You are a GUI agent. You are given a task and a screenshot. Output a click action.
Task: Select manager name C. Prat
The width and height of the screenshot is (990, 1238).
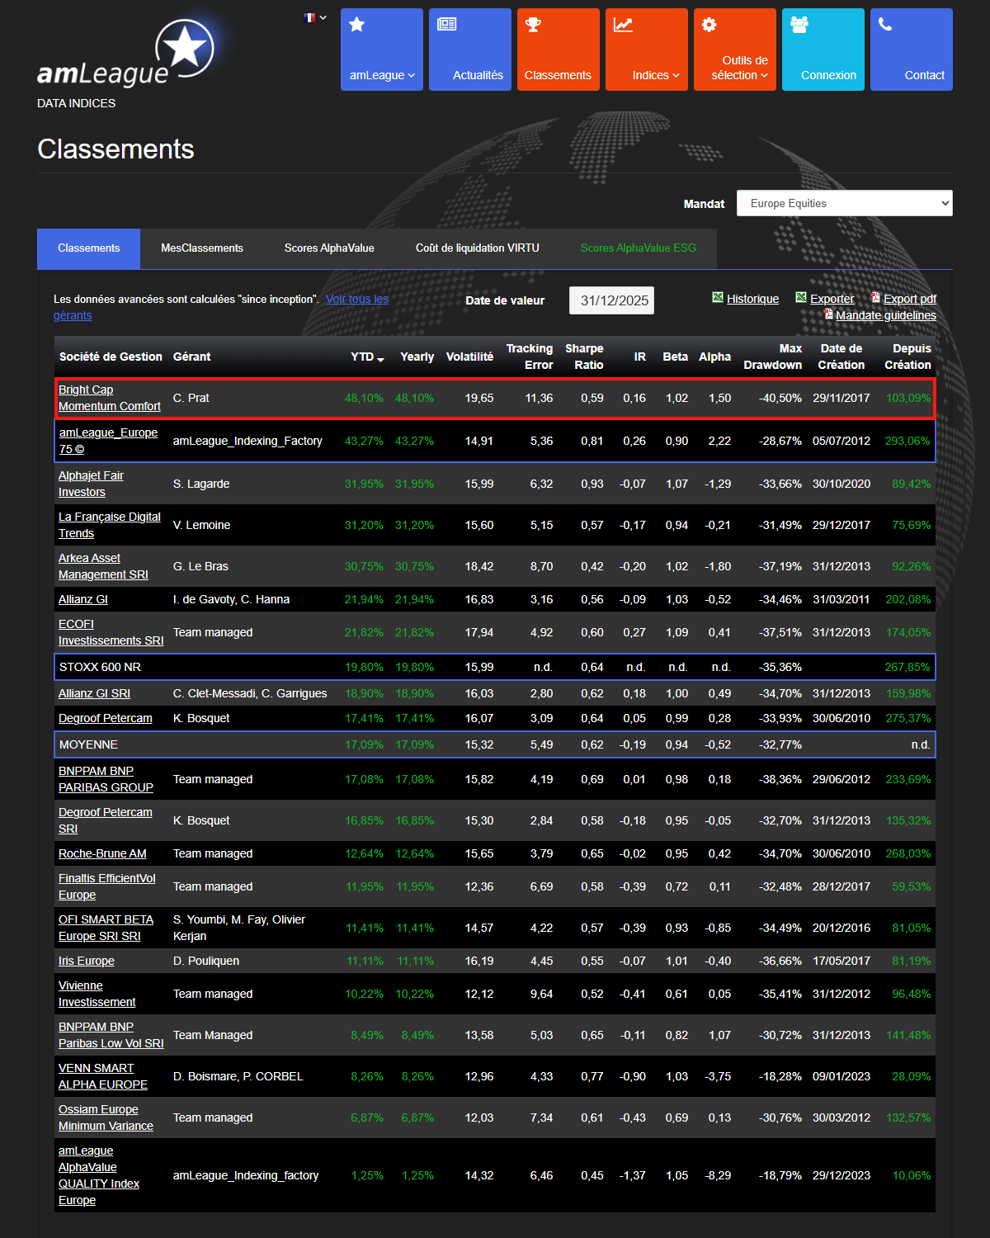click(x=191, y=398)
